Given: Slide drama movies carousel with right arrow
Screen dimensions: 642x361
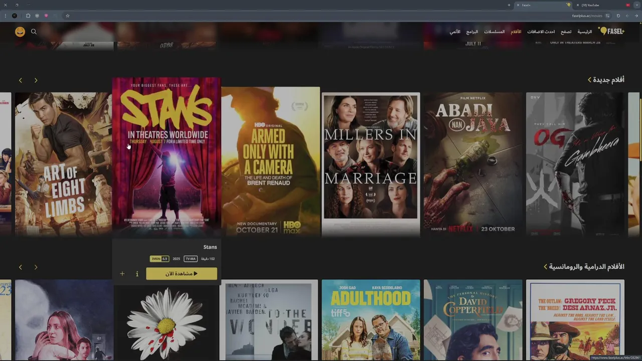Looking at the screenshot, I should click(x=36, y=267).
